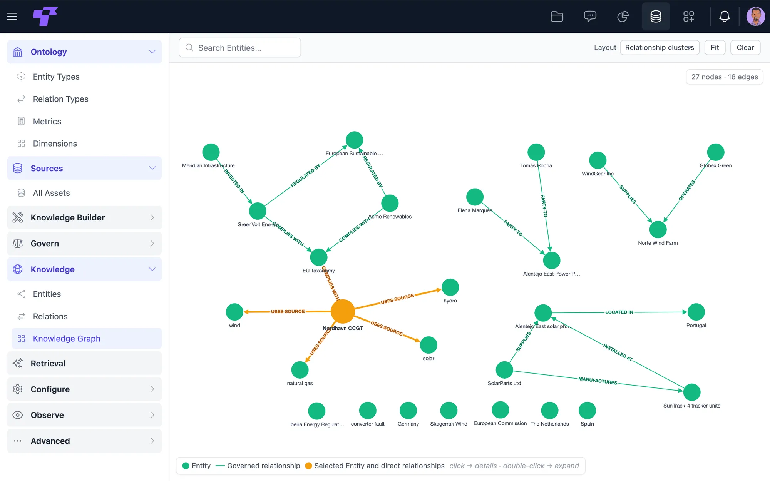
Task: Collapse the Knowledge section chevron
Action: [152, 269]
